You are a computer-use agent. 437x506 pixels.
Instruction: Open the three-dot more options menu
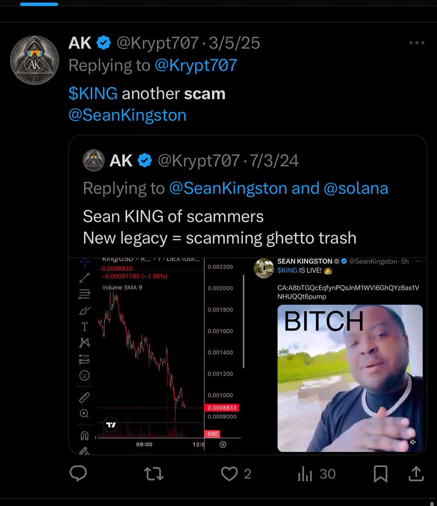417,43
